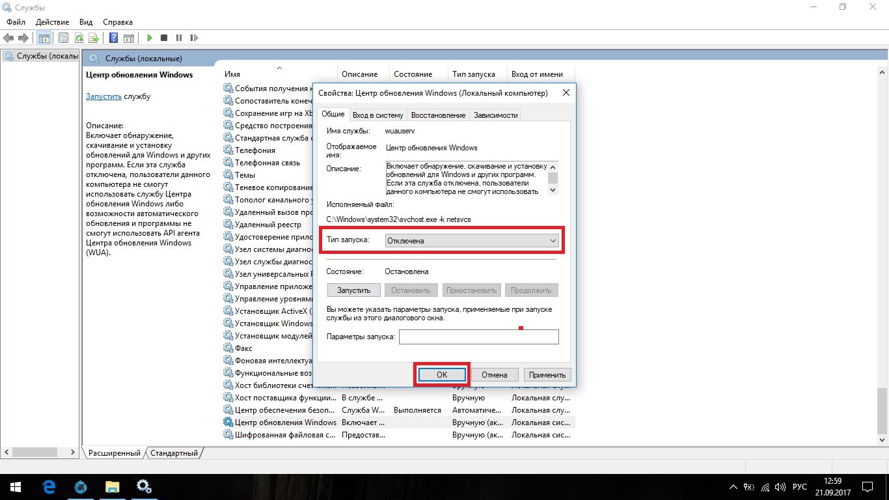This screenshot has height=500, width=889.
Task: Close the properties dialog with X
Action: click(566, 93)
